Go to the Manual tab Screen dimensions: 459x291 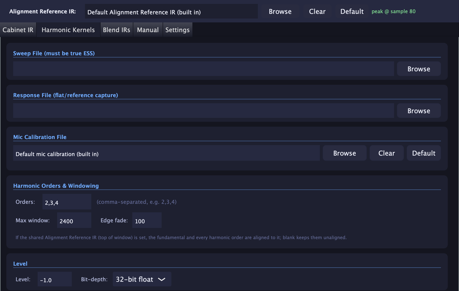(x=148, y=30)
